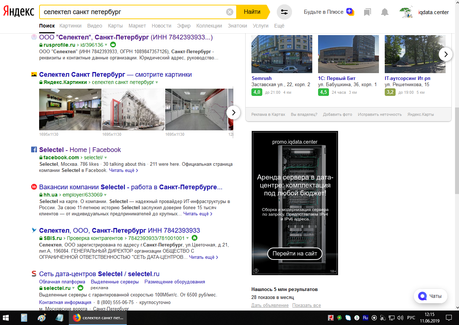Image resolution: width=459 pixels, height=325 pixels.
Task: Open the user avatar profile picture
Action: (406, 12)
